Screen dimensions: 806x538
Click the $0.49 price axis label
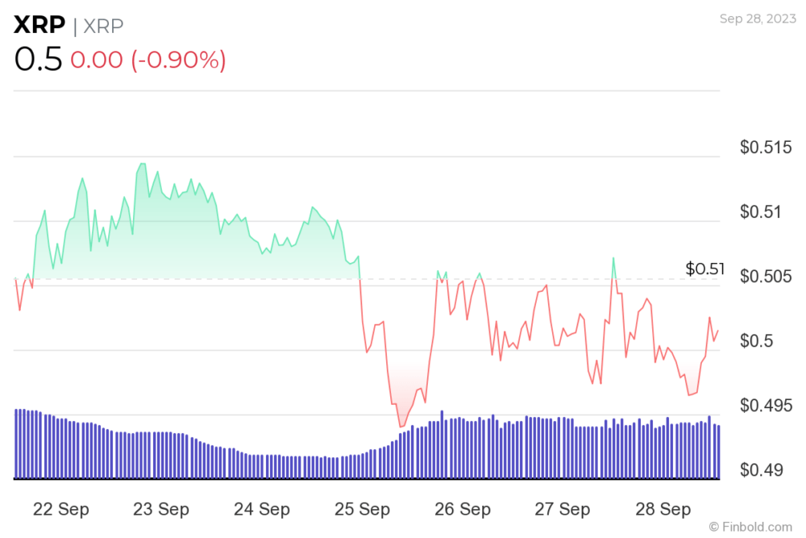pos(761,470)
